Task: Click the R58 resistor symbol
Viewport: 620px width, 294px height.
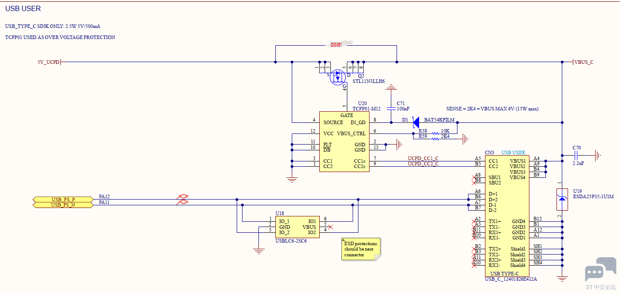Action: point(435,133)
